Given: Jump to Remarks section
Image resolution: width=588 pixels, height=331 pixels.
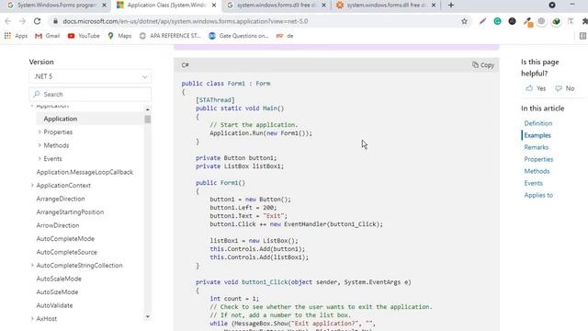Looking at the screenshot, I should point(537,147).
